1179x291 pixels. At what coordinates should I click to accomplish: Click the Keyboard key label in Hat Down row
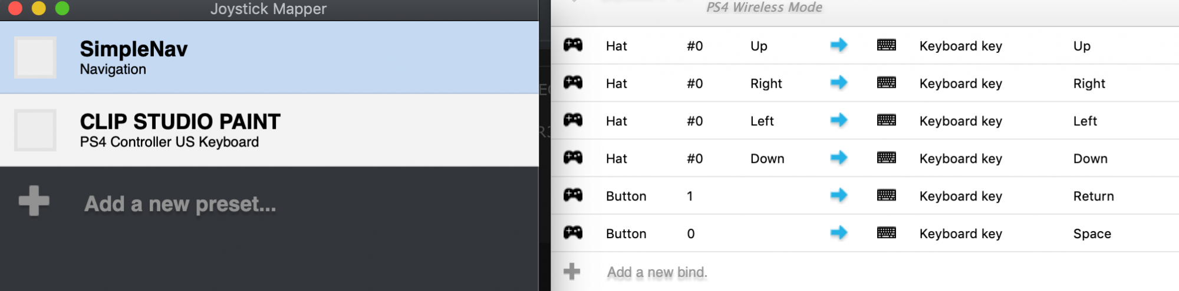tap(960, 158)
